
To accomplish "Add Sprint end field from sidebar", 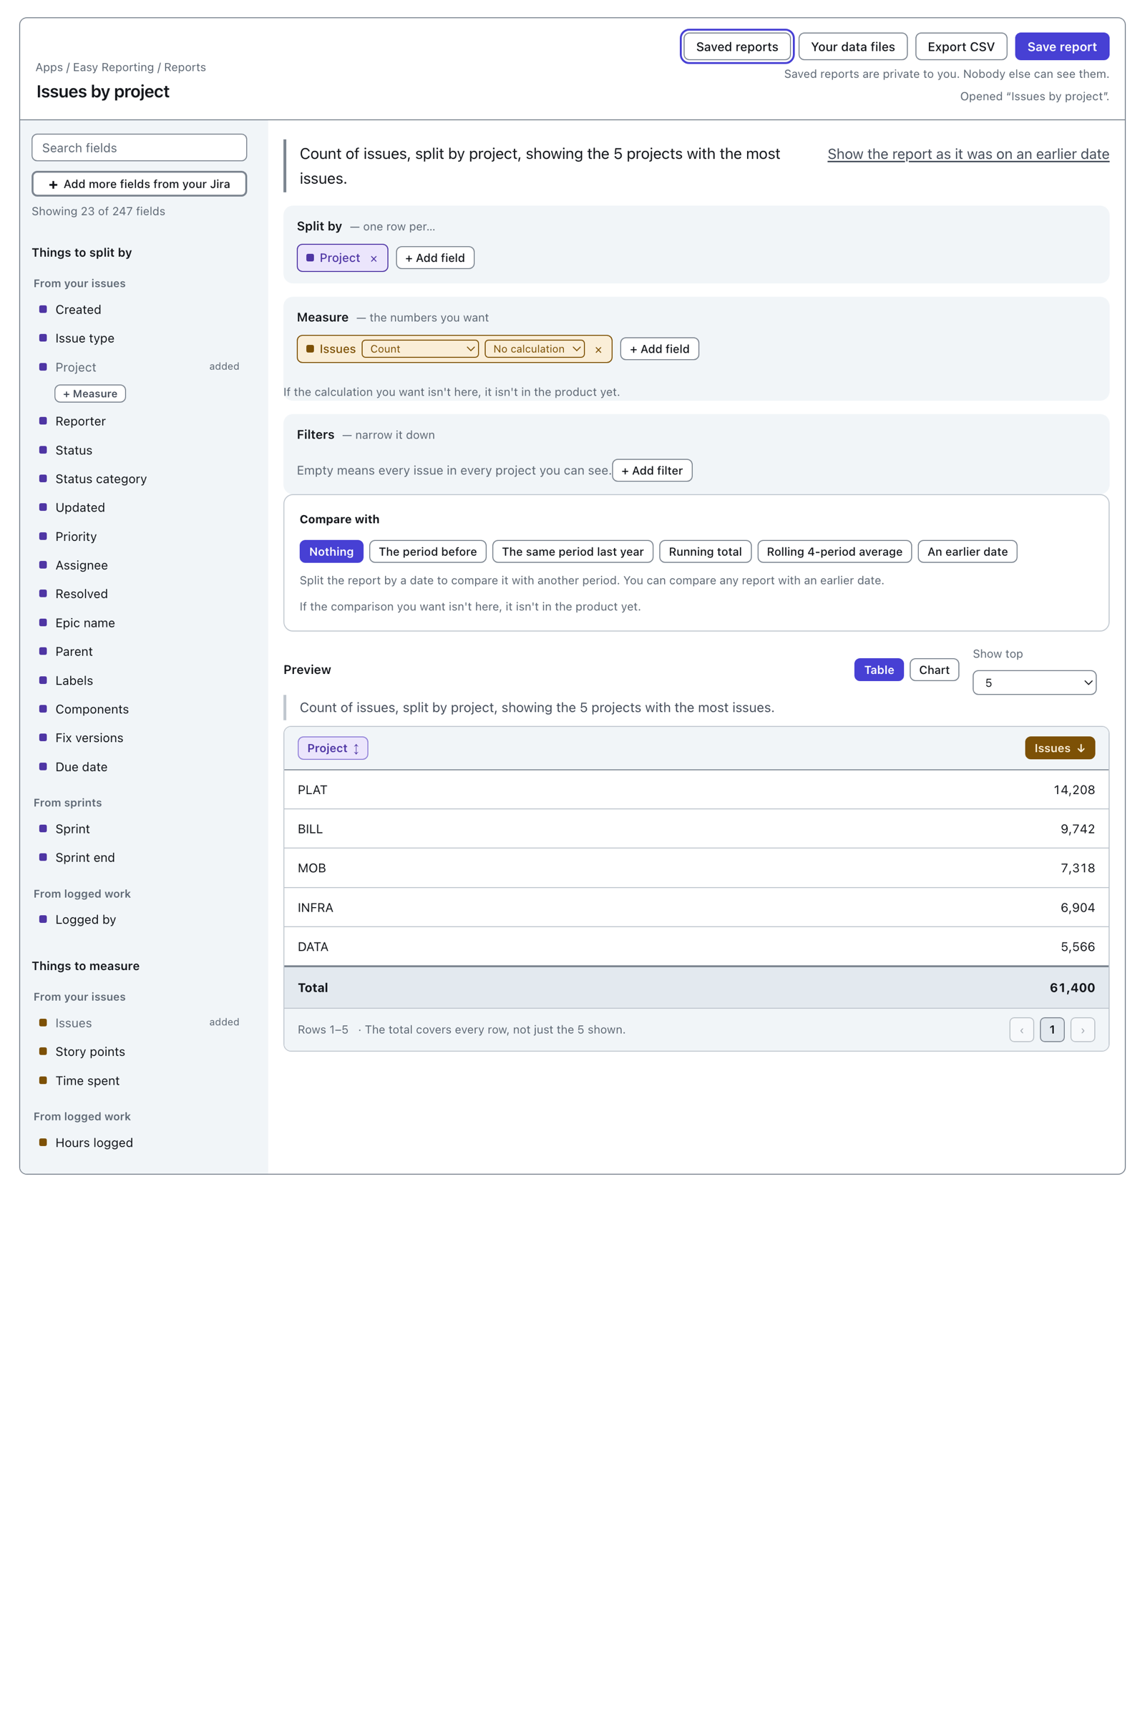I will [140, 858].
